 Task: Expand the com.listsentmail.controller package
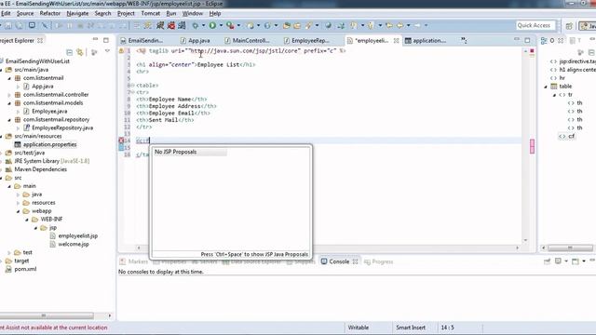(x=9, y=95)
